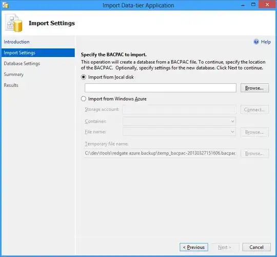277x257 pixels.
Task: Open the Summary step
Action: (14, 74)
